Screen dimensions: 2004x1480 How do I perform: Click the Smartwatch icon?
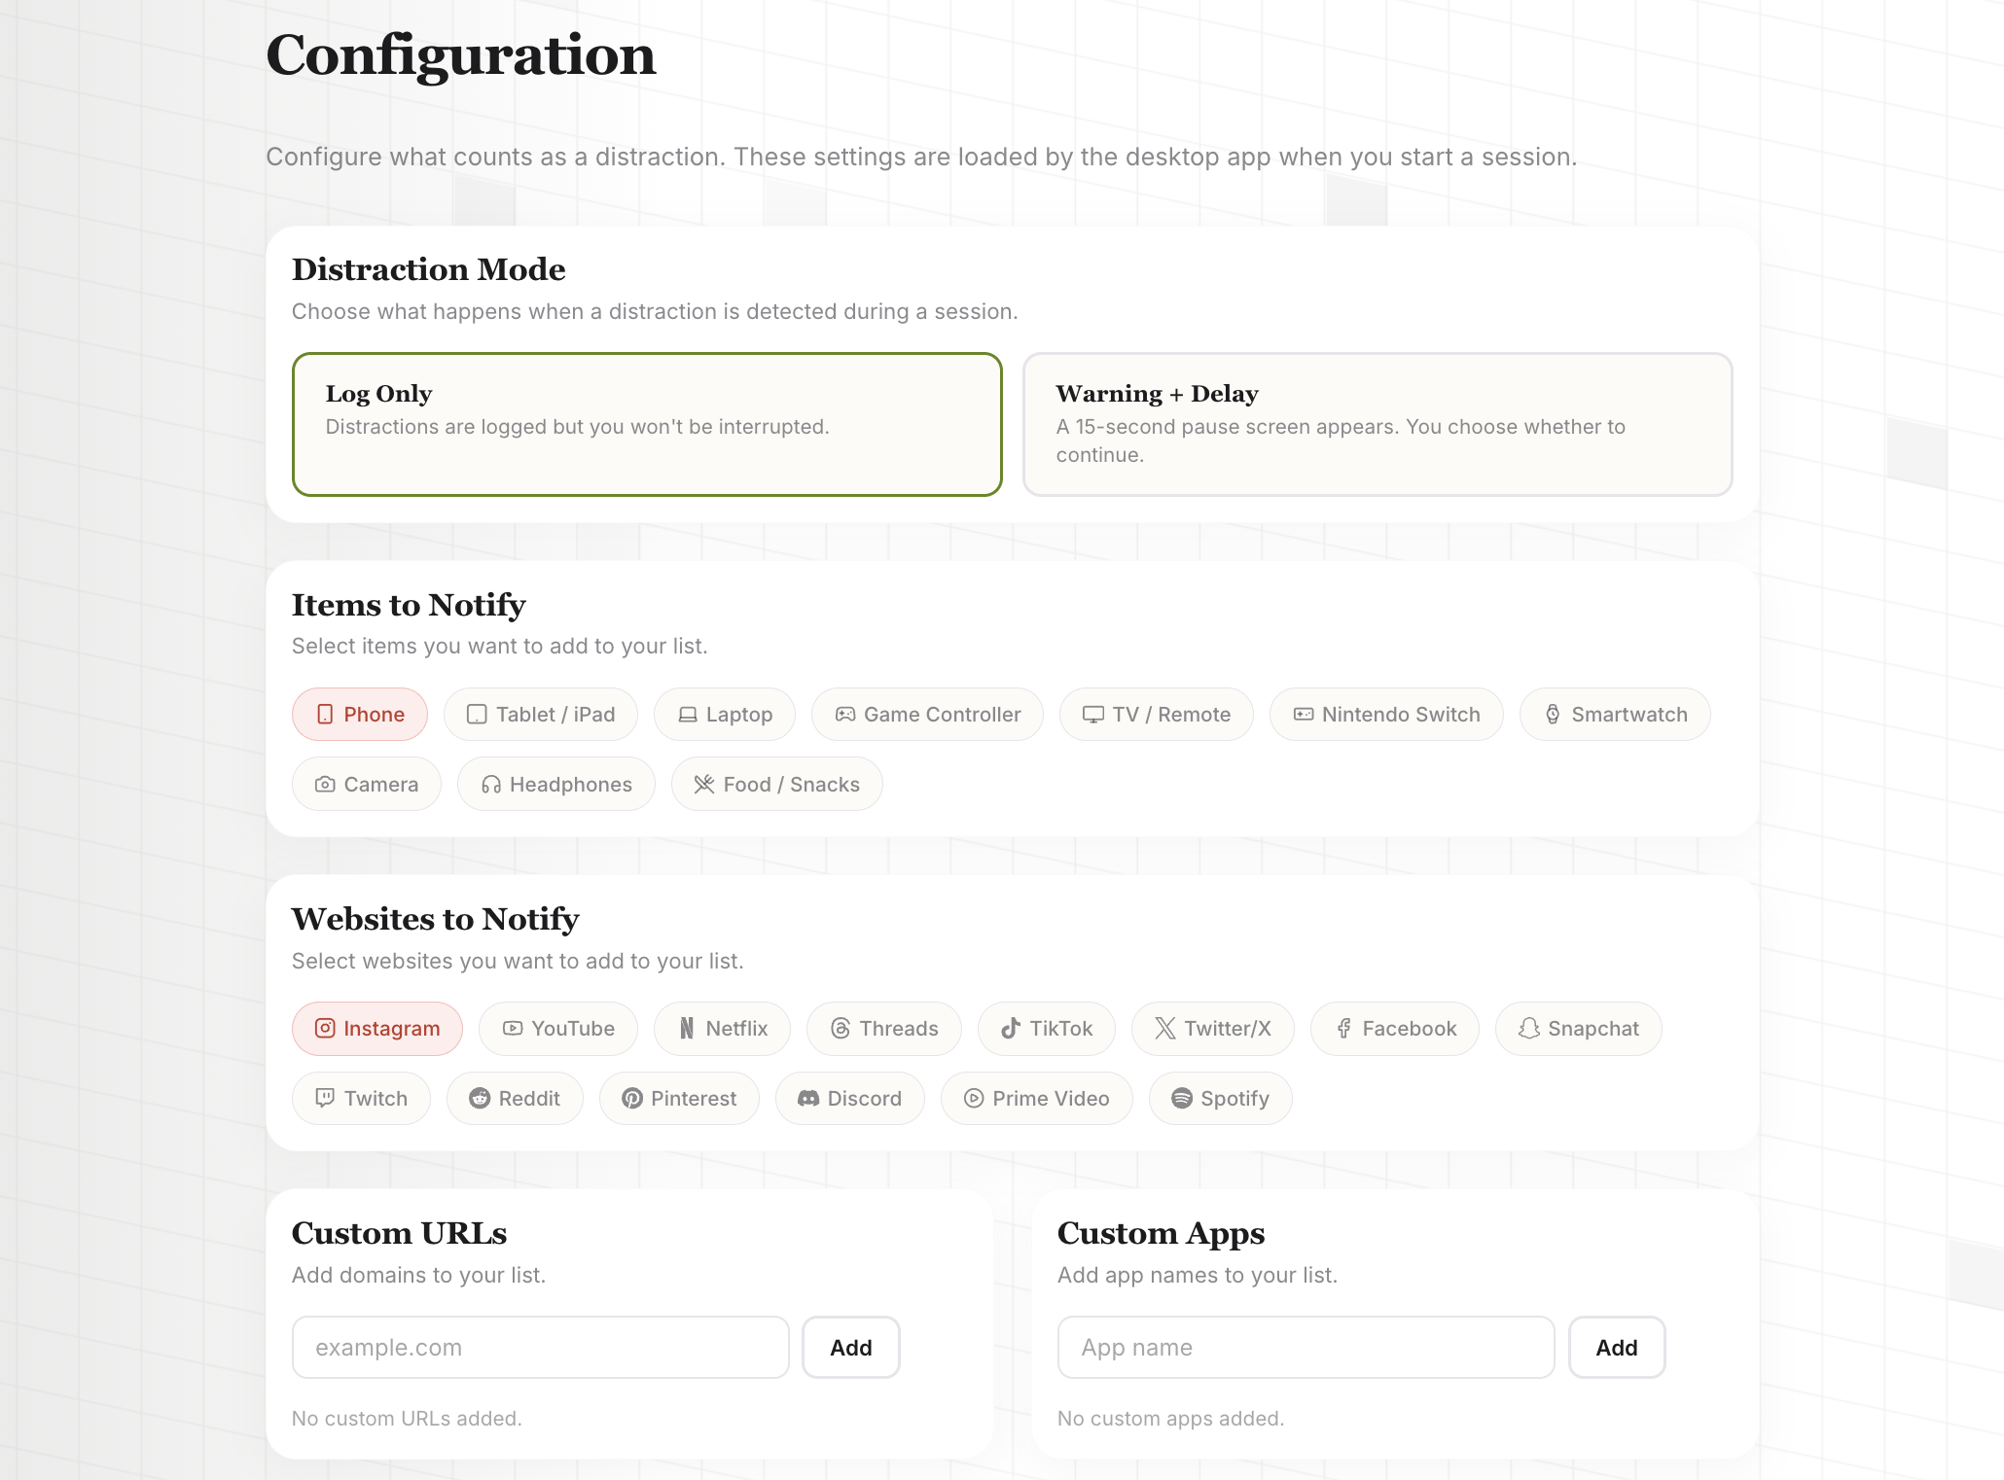coord(1553,715)
